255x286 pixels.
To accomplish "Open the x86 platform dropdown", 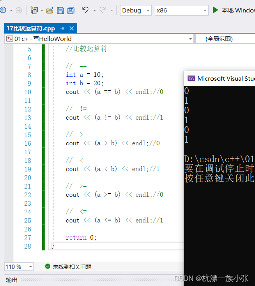I will point(181,11).
